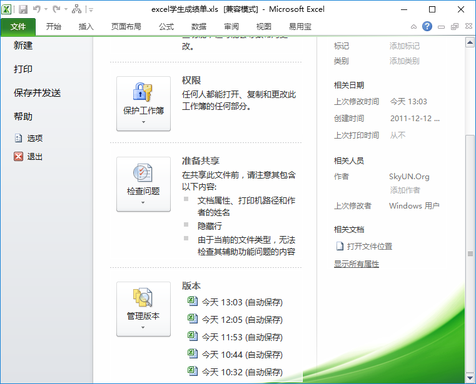Open 选项 settings
Viewport: 476px width, 384px height.
35,138
